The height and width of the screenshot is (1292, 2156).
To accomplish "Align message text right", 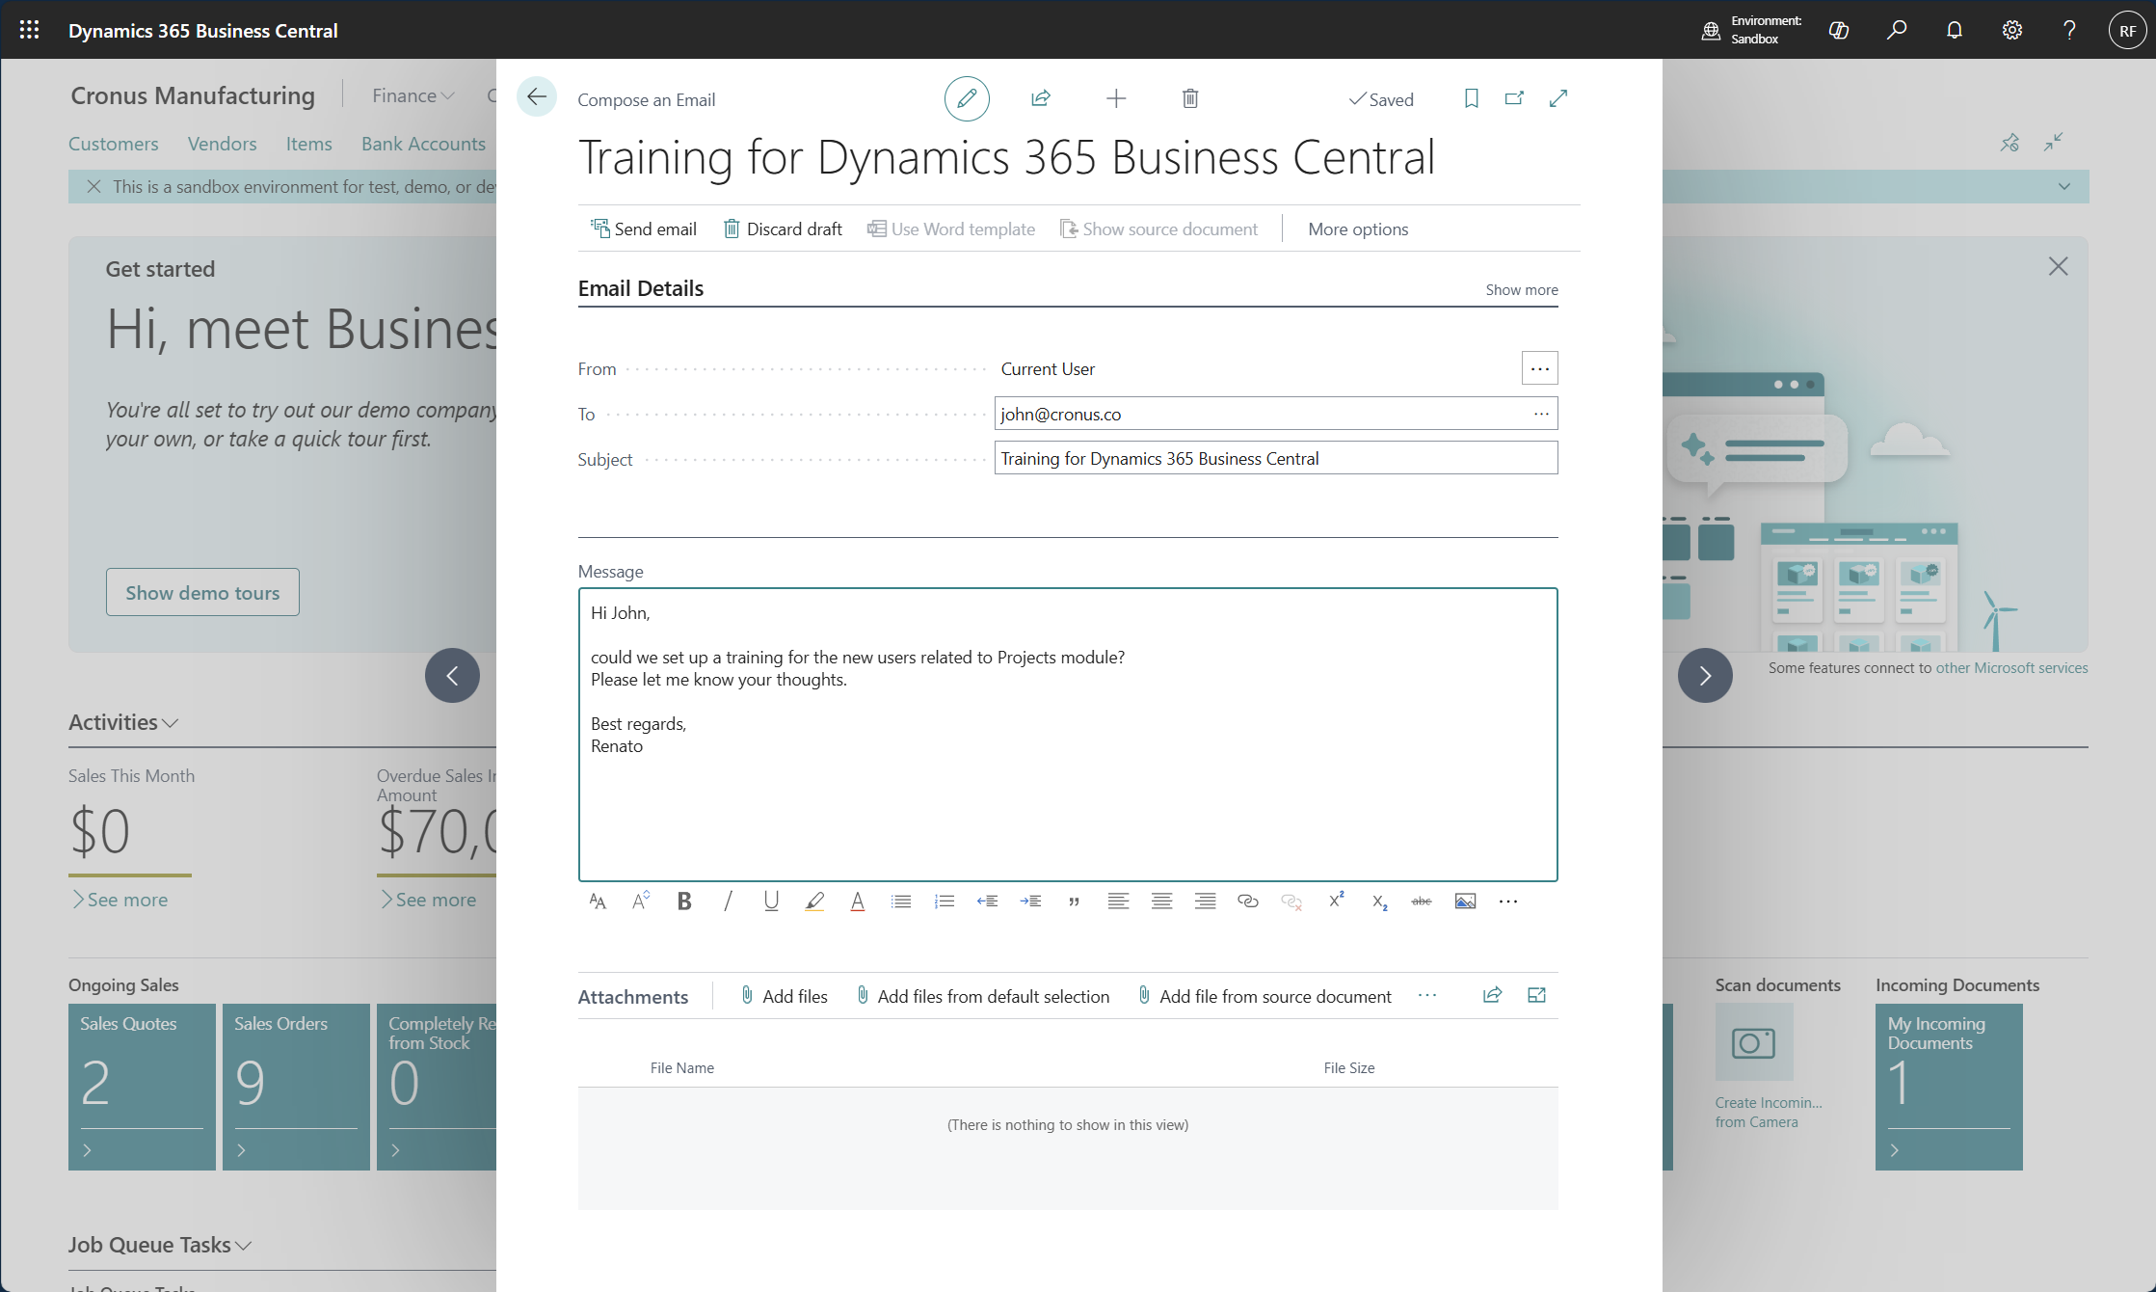I will pos(1205,902).
